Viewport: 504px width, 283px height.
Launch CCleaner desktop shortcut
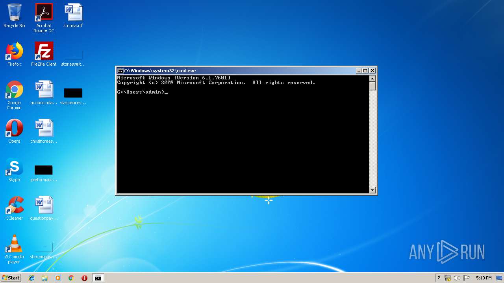pyautogui.click(x=14, y=208)
